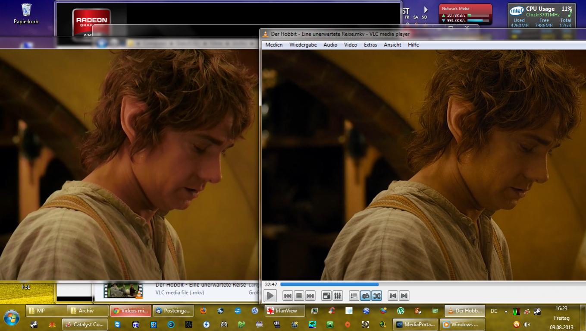The image size is (586, 331).
Task: Open uTorrent taskbar icon
Action: click(401, 311)
